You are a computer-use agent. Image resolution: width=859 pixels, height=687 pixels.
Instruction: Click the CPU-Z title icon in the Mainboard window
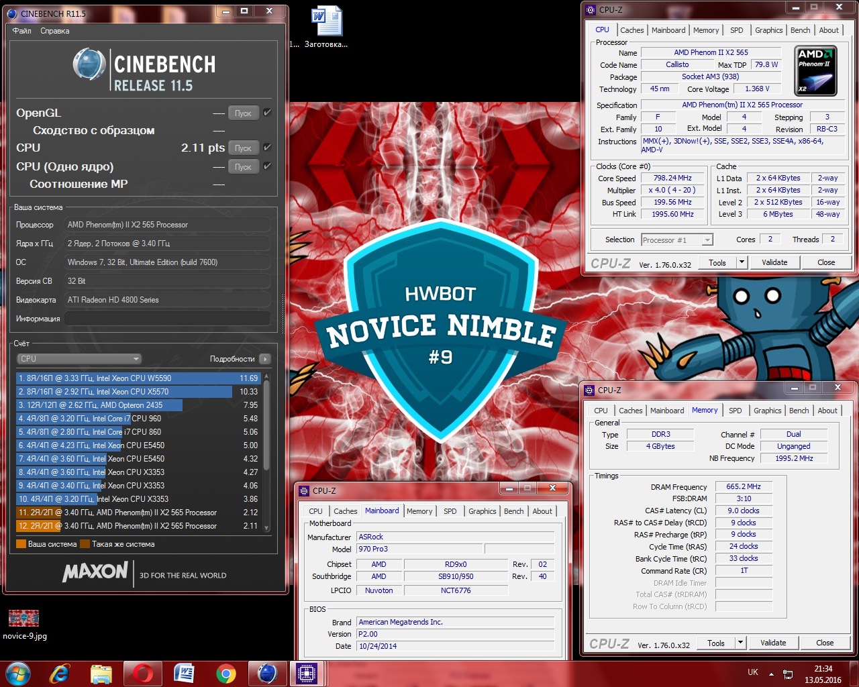[304, 490]
